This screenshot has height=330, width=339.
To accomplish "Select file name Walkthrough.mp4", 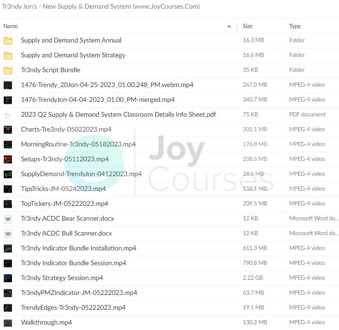I will tap(46, 323).
